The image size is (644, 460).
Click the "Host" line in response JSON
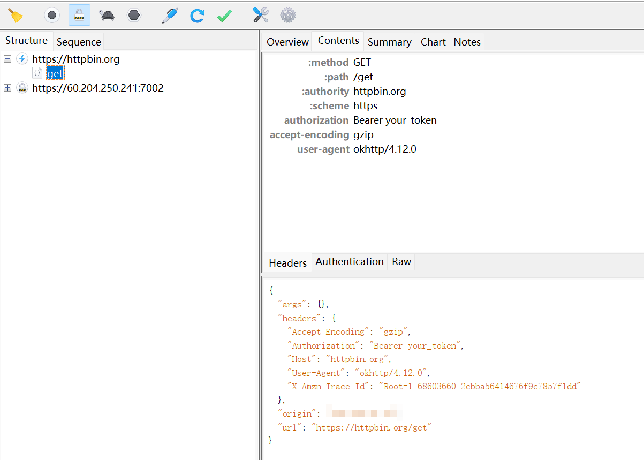click(339, 359)
